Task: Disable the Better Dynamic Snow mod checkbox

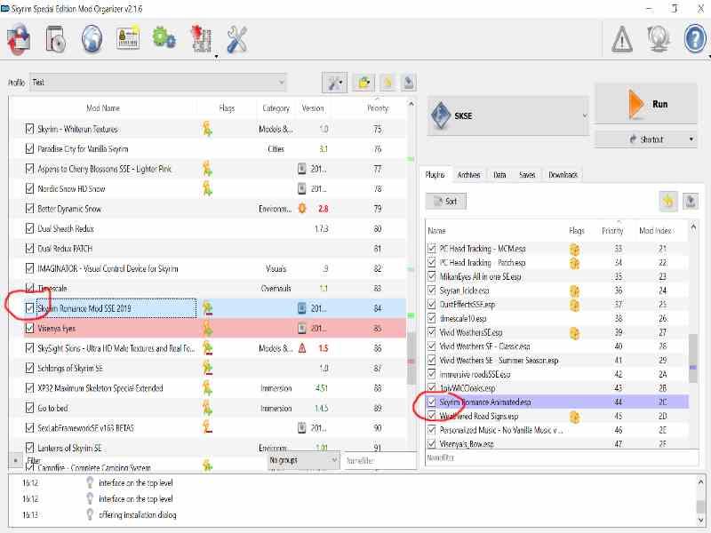Action: (x=30, y=209)
